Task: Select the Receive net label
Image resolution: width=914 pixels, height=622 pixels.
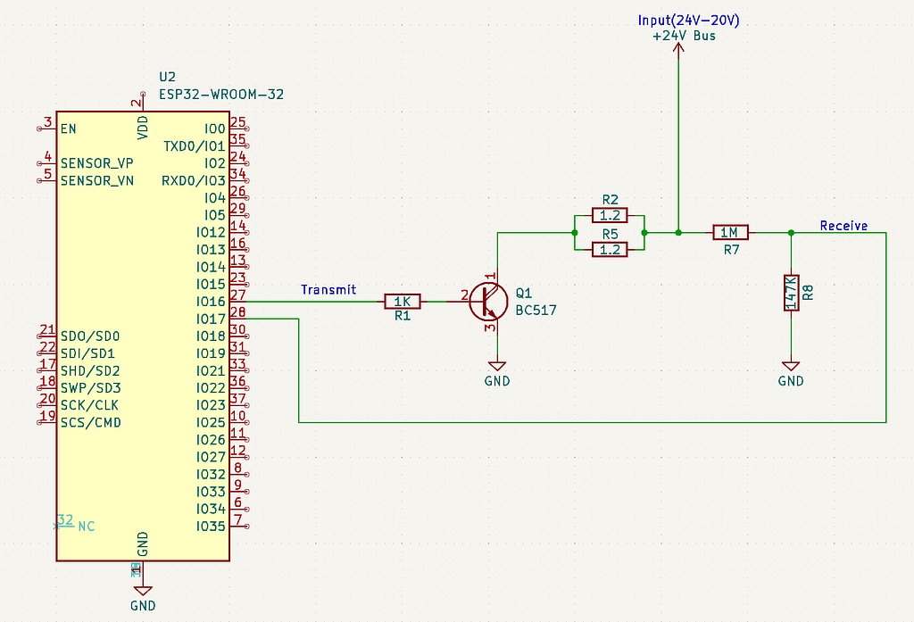Action: (844, 226)
